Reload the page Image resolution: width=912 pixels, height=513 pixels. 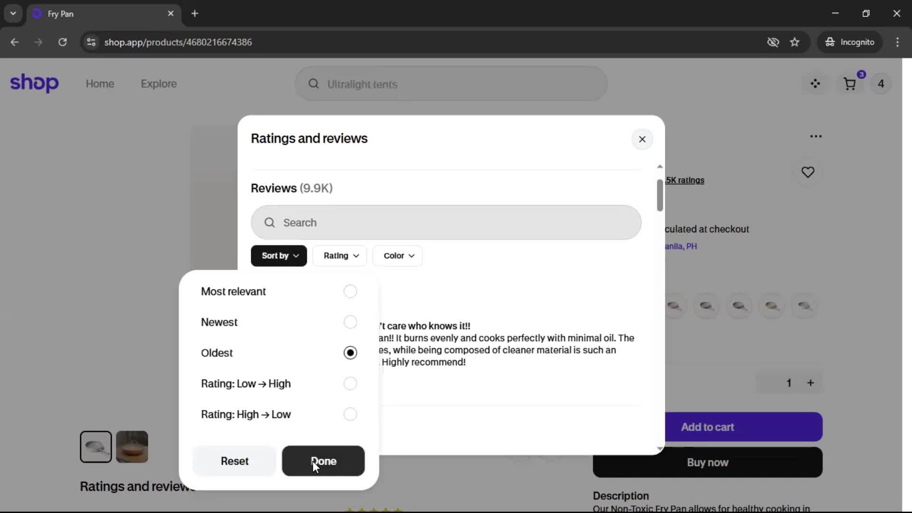coord(62,42)
